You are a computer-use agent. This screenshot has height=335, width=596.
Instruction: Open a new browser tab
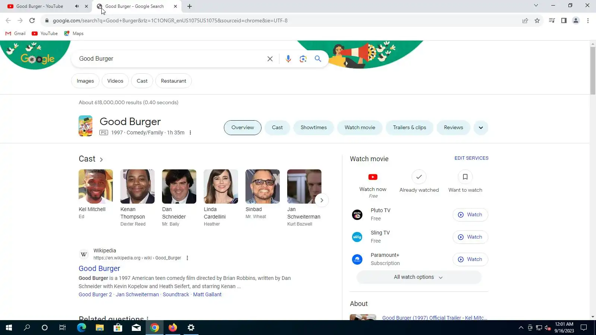pyautogui.click(x=190, y=6)
